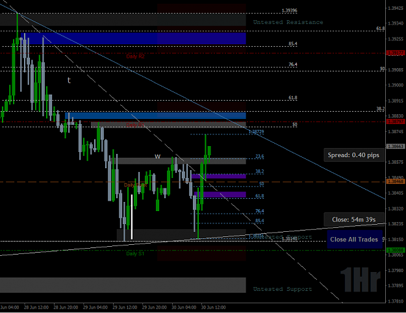Select the gray 1.38663 current price tag
Viewport: 406px width, 313px height.
pyautogui.click(x=396, y=147)
